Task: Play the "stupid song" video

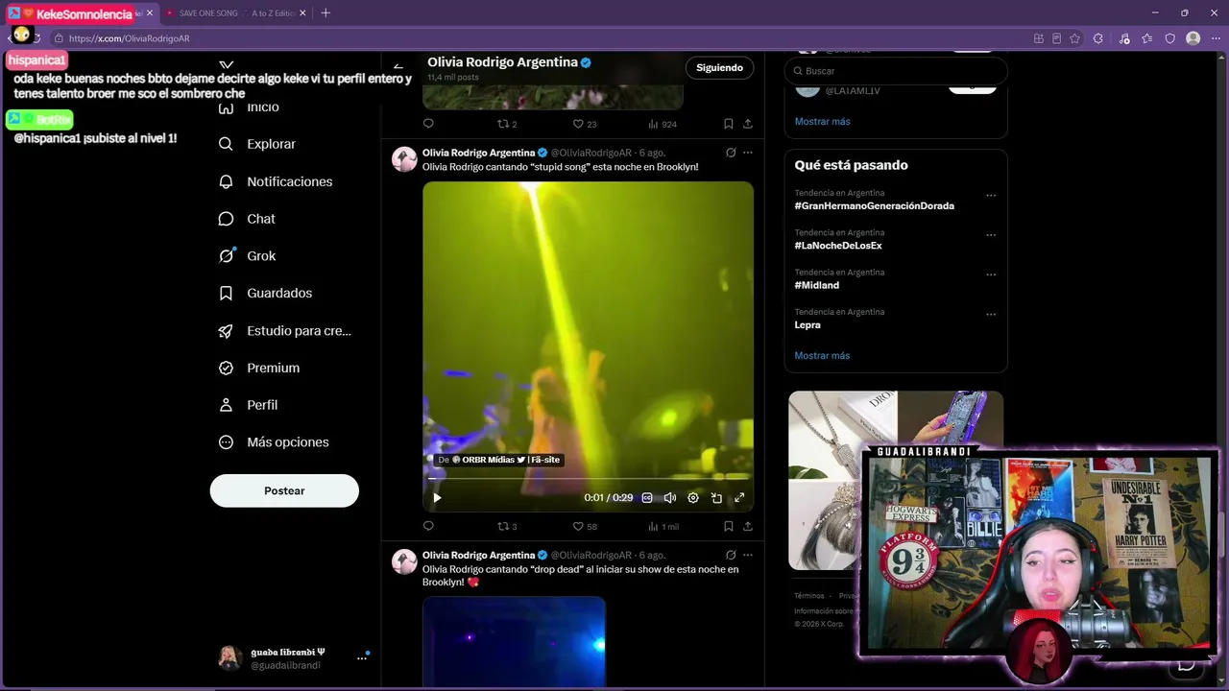Action: 437,498
